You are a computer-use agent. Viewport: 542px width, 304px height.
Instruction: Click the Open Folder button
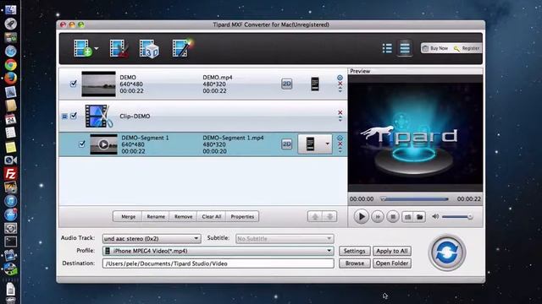pos(392,263)
